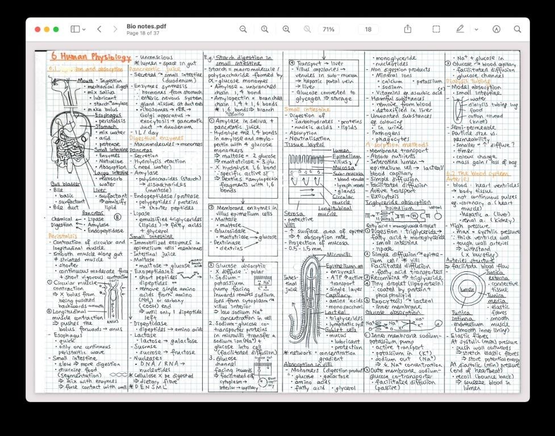Select the Zoom Out magnifier tool
The height and width of the screenshot is (436, 555).
coord(243,29)
